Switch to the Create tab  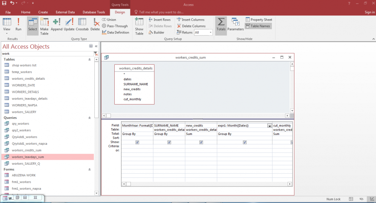pos(43,12)
